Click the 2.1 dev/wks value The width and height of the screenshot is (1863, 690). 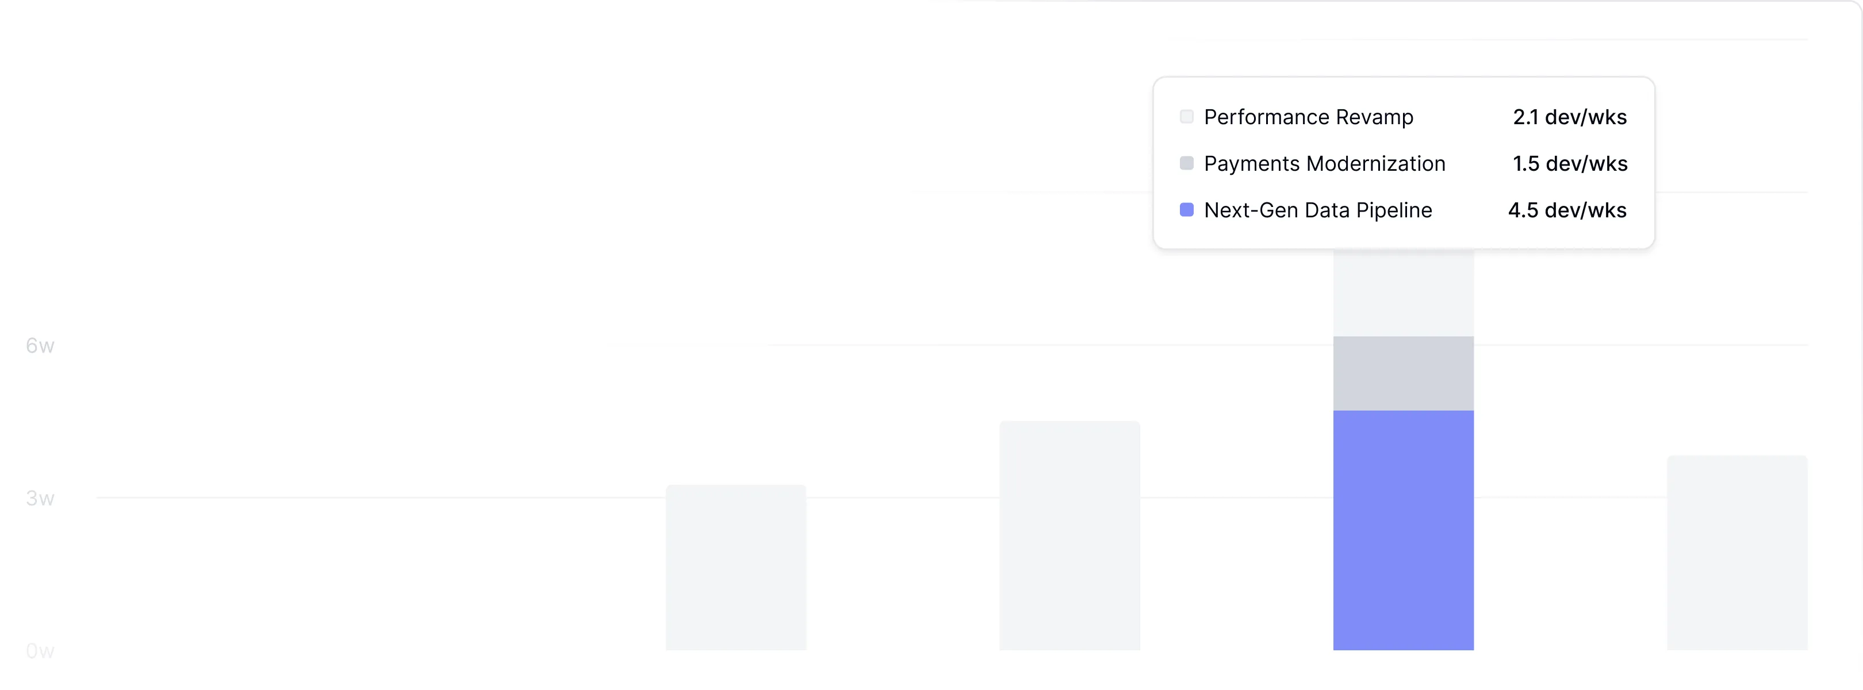click(1569, 117)
